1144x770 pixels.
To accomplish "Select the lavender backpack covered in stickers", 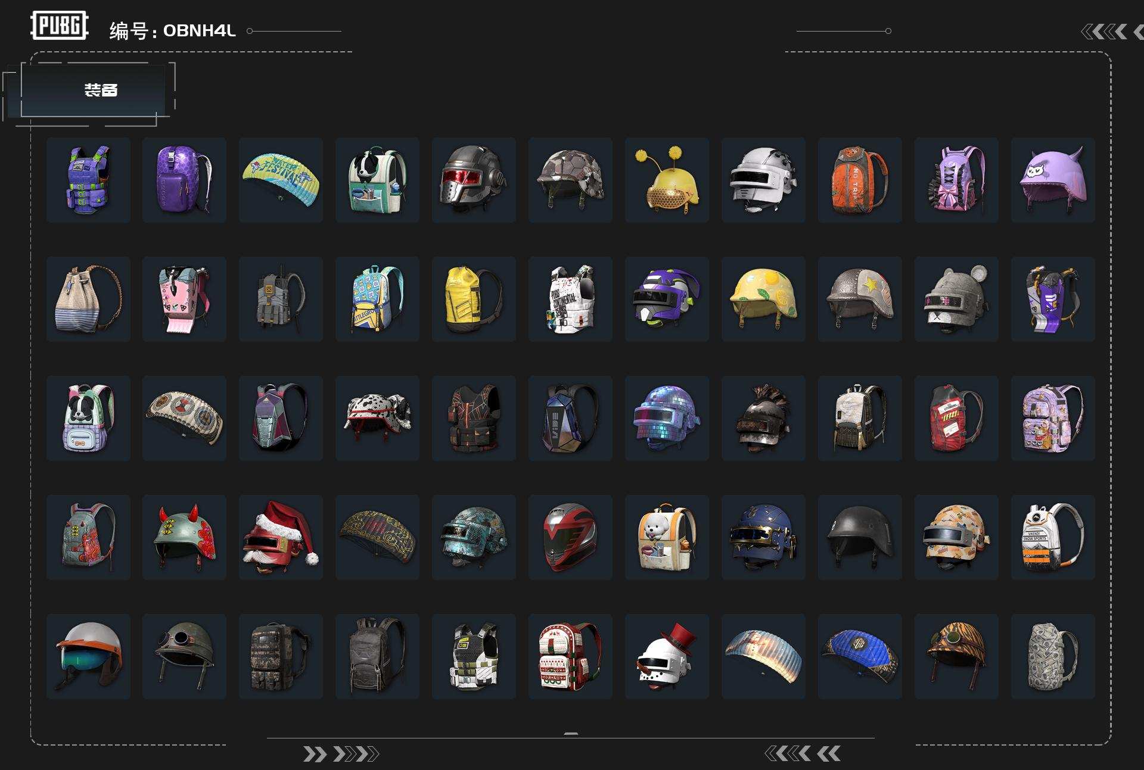I will point(1053,418).
